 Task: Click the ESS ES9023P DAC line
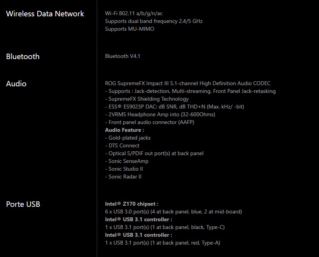tap(174, 107)
